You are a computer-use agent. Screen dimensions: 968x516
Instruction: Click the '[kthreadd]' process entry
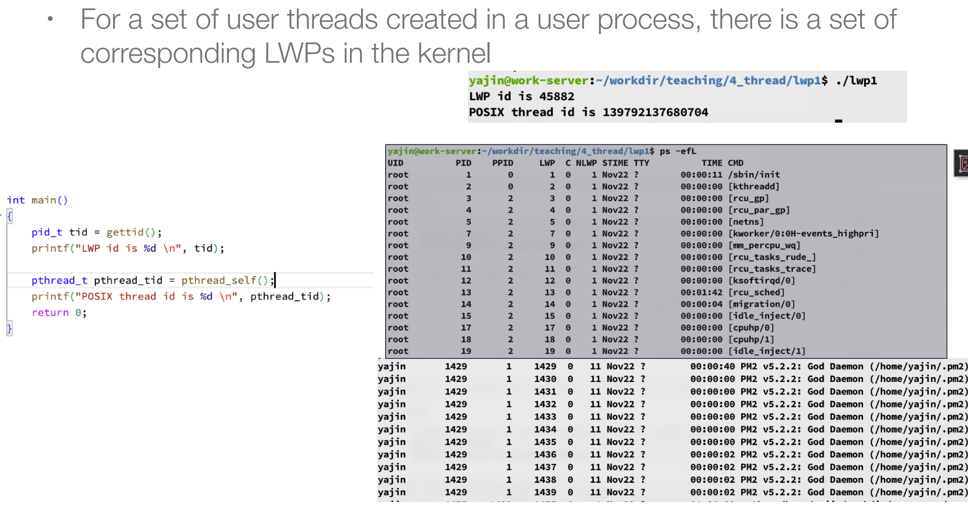754,187
